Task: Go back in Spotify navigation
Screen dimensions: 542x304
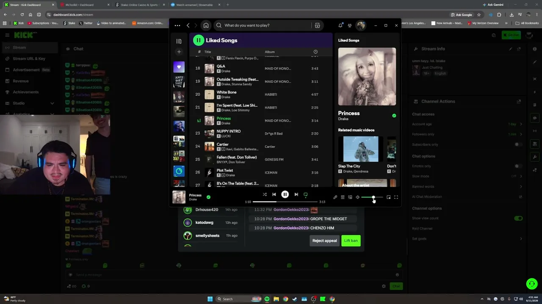Action: 188,25
